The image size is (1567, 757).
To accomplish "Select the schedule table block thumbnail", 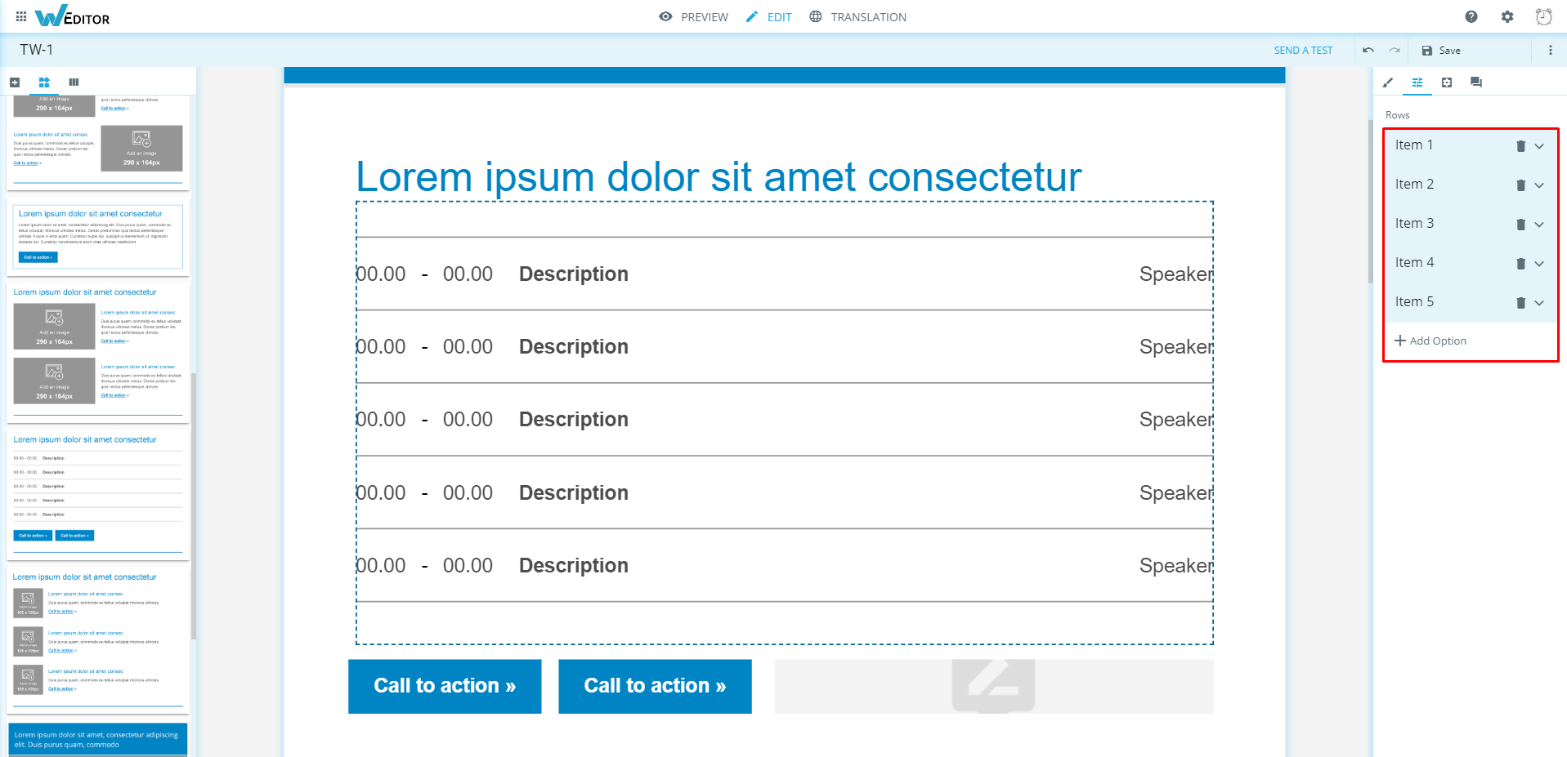I will (x=98, y=492).
